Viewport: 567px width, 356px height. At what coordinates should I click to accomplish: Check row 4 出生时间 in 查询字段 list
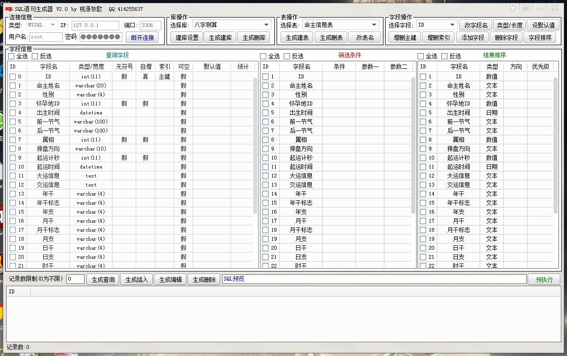[13, 112]
